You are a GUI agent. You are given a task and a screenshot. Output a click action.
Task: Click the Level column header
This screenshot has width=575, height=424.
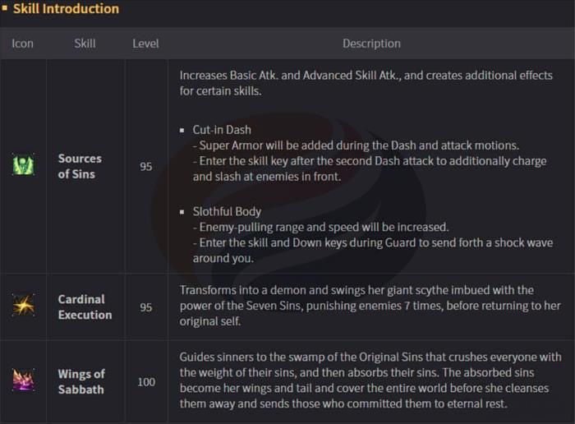tap(145, 43)
